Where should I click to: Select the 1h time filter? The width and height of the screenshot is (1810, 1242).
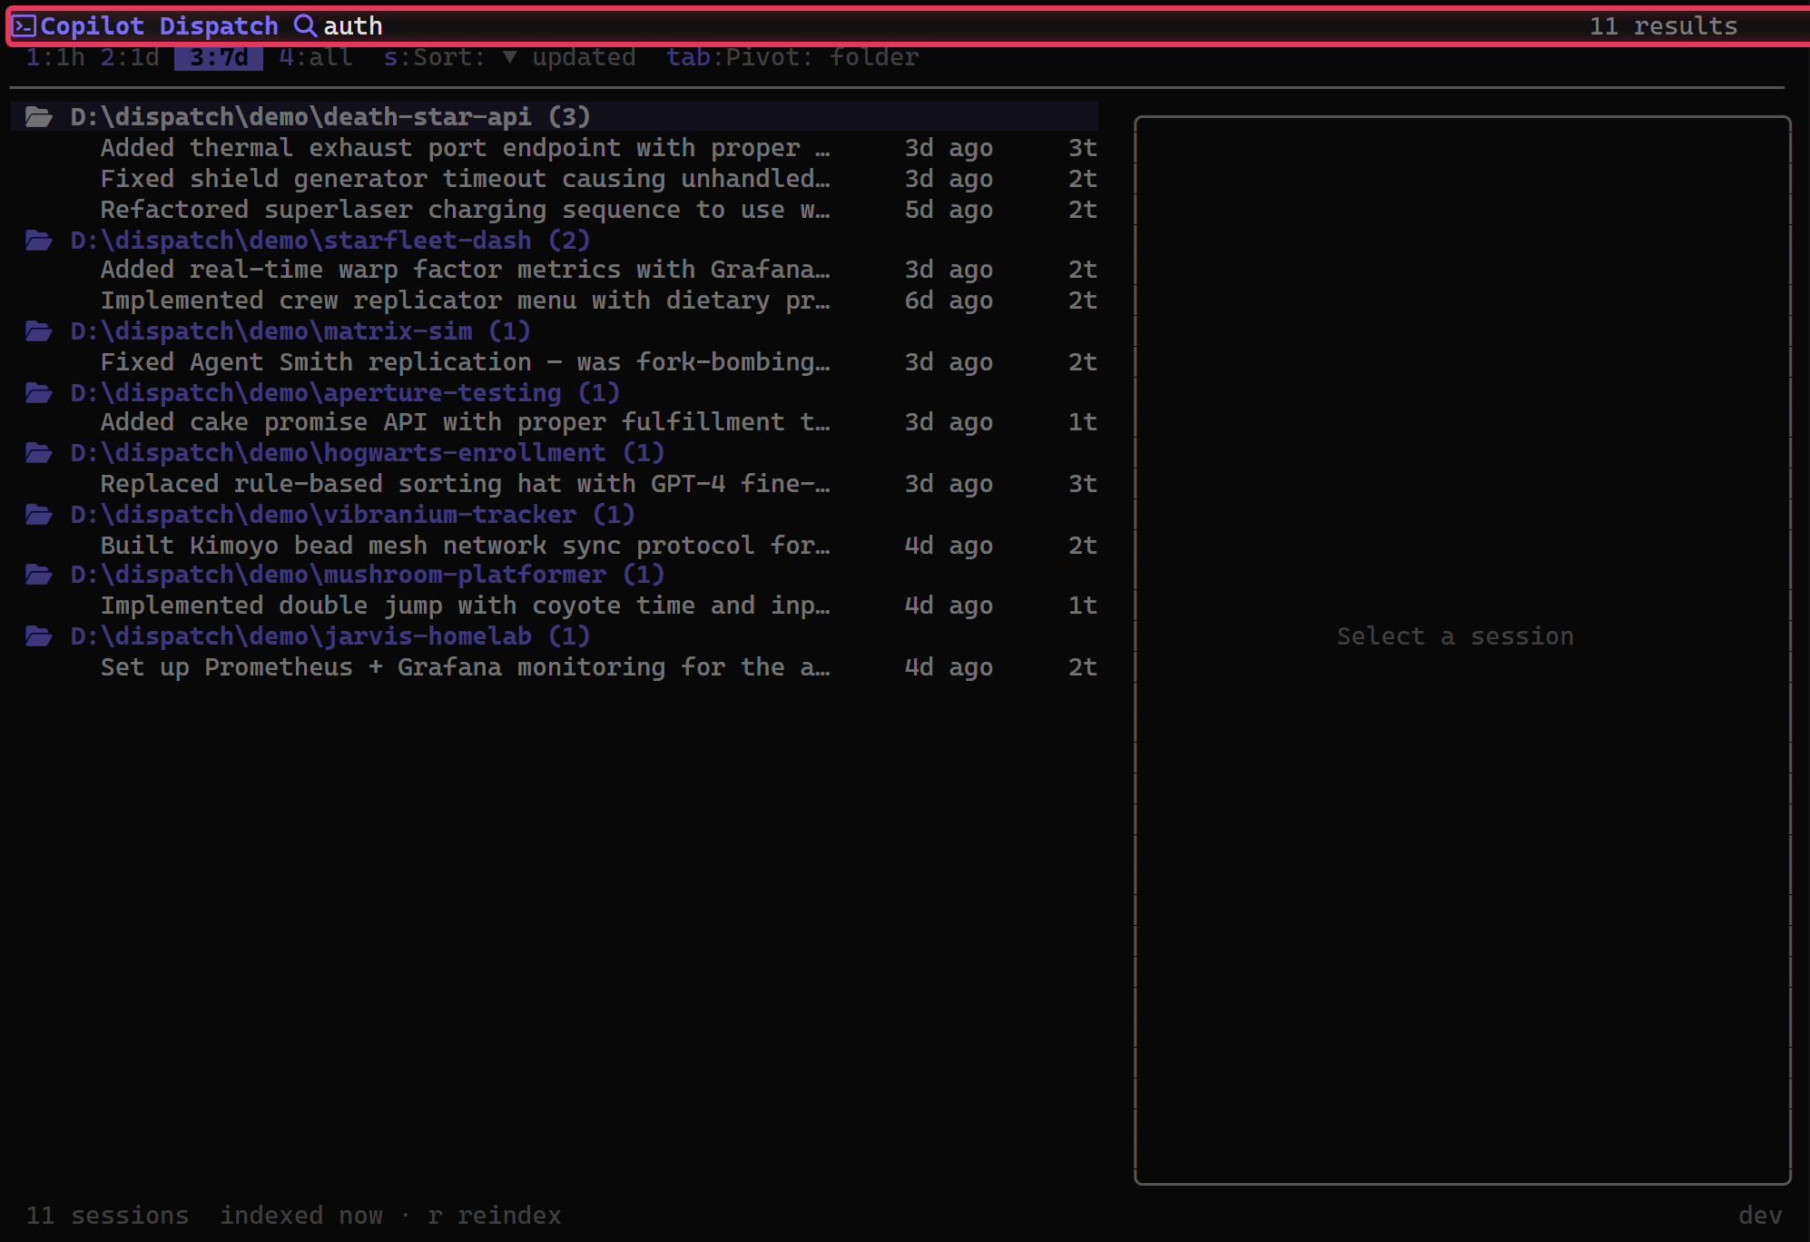(54, 58)
